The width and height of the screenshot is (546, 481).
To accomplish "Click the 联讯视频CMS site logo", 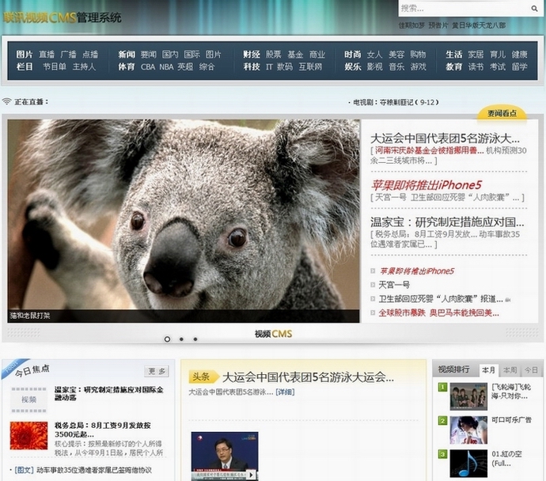I will point(62,17).
